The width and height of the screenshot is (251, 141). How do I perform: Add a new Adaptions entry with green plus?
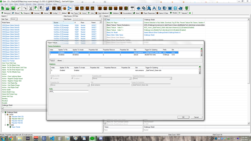tap(200, 67)
